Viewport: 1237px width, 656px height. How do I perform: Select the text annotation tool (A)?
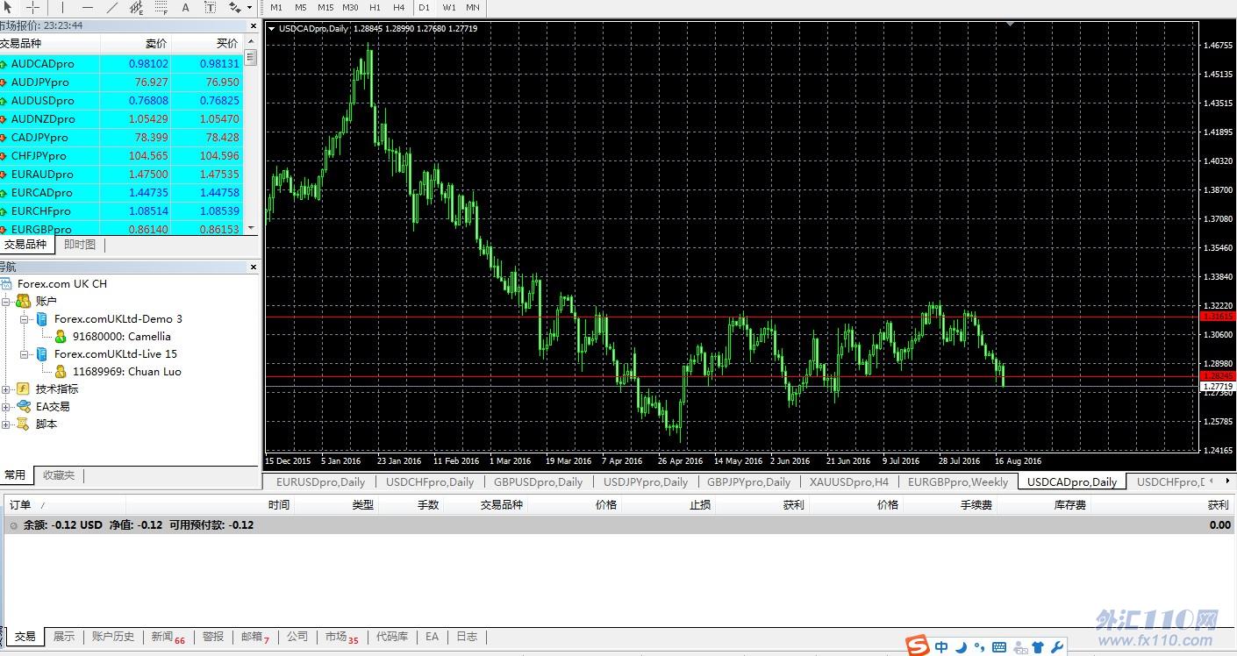click(x=185, y=7)
